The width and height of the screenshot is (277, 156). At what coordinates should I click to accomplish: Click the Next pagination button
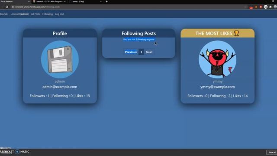tap(149, 52)
